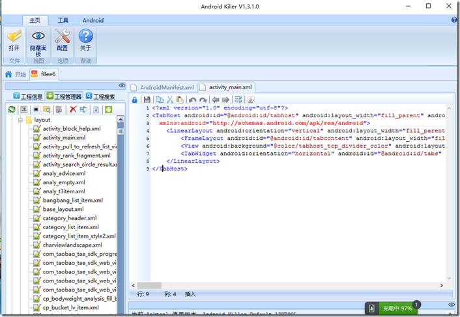The image size is (460, 317).
Task: Click the navigate Forward arrow icon
Action: pyautogui.click(x=225, y=100)
